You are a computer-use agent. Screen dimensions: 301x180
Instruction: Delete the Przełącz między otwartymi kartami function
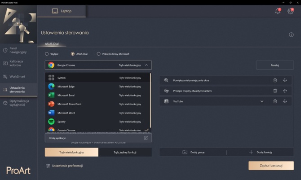point(275,91)
